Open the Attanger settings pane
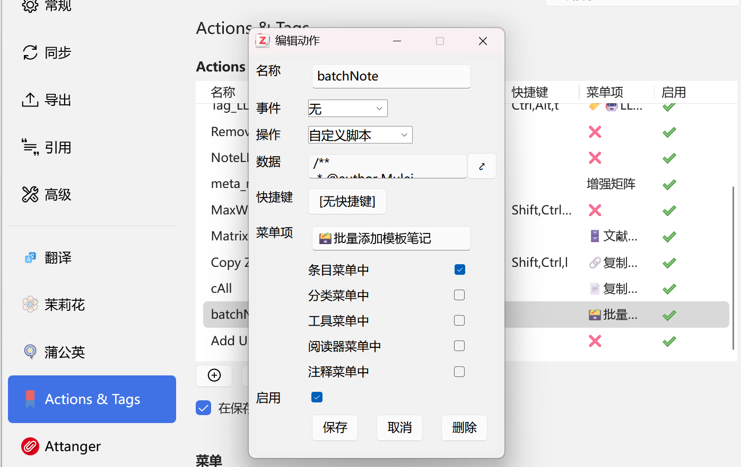Viewport: 741px width, 467px height. 72,446
